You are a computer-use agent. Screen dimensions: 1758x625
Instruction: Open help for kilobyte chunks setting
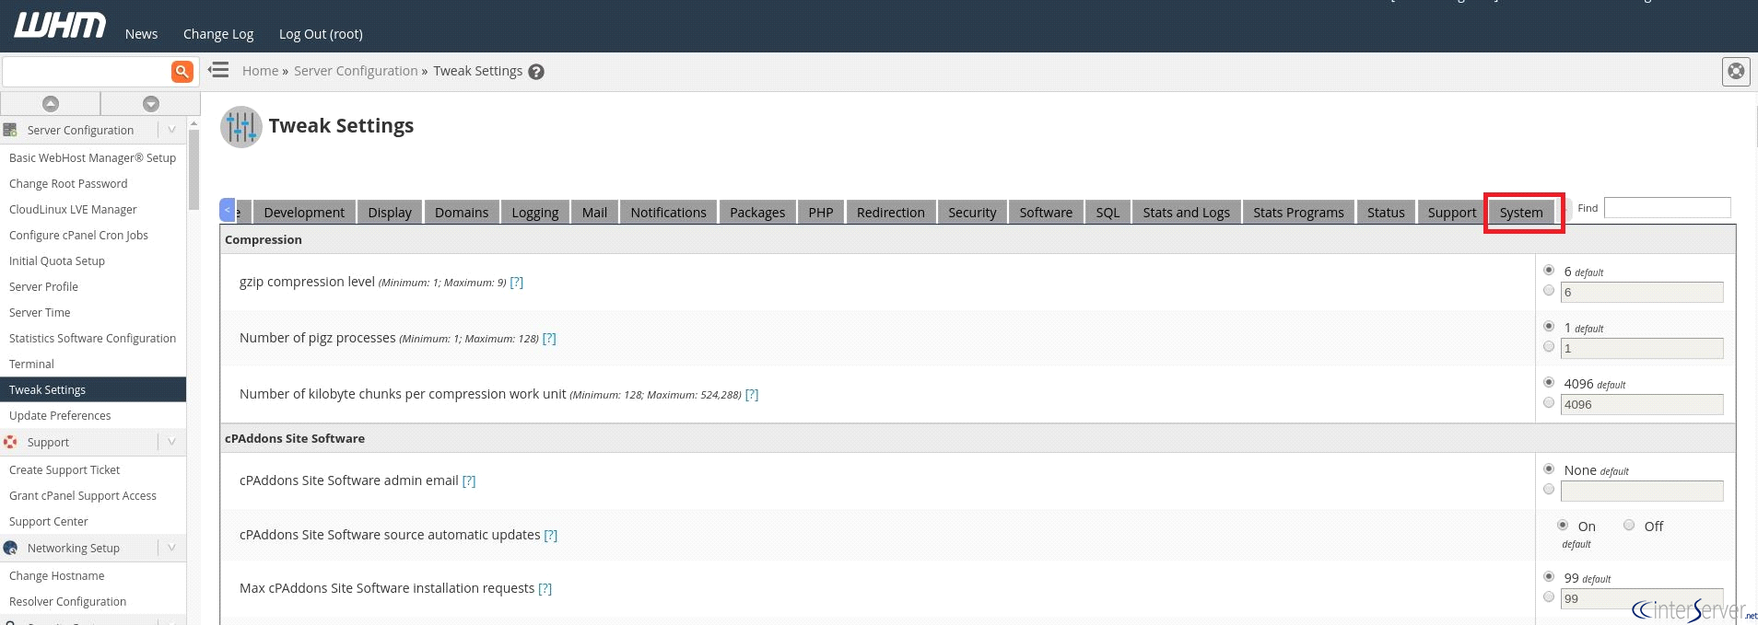pyautogui.click(x=752, y=395)
